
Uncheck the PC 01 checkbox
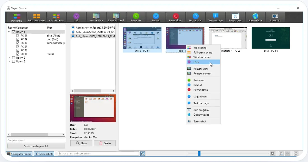[x=18, y=35]
